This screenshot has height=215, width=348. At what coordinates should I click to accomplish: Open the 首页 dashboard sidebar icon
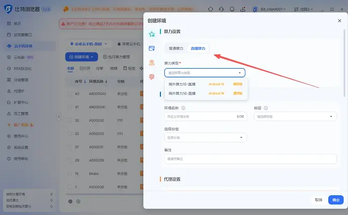pos(9,23)
